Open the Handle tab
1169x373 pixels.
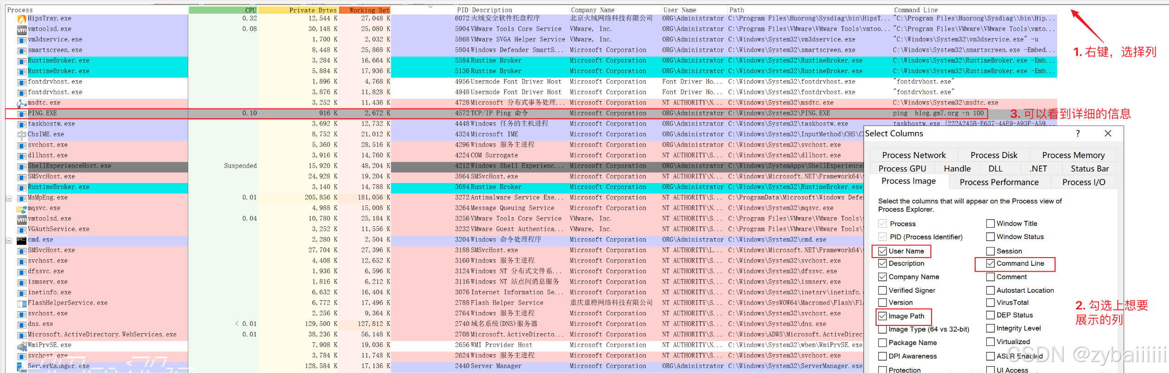click(957, 169)
